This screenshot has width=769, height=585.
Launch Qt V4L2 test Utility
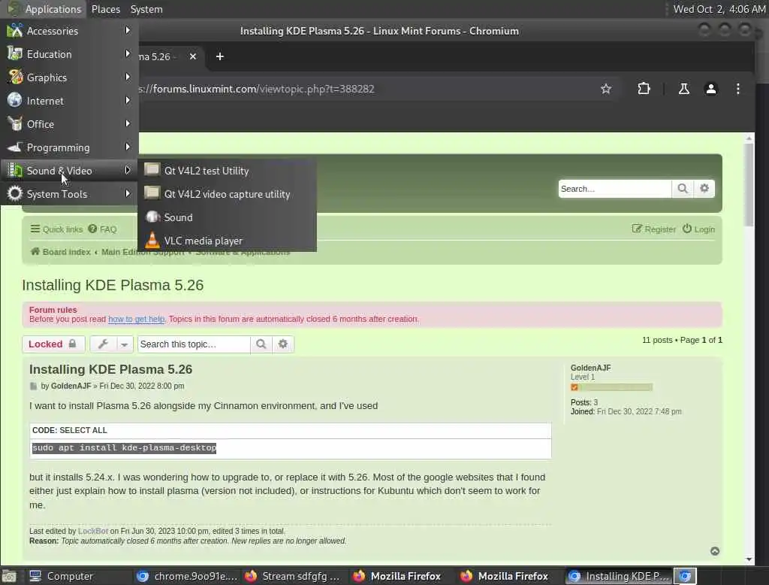[227, 171]
